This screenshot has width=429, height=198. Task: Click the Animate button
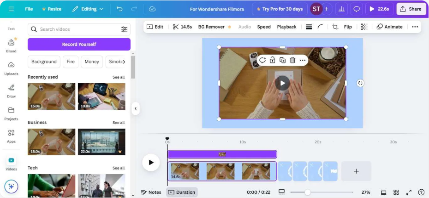390,27
